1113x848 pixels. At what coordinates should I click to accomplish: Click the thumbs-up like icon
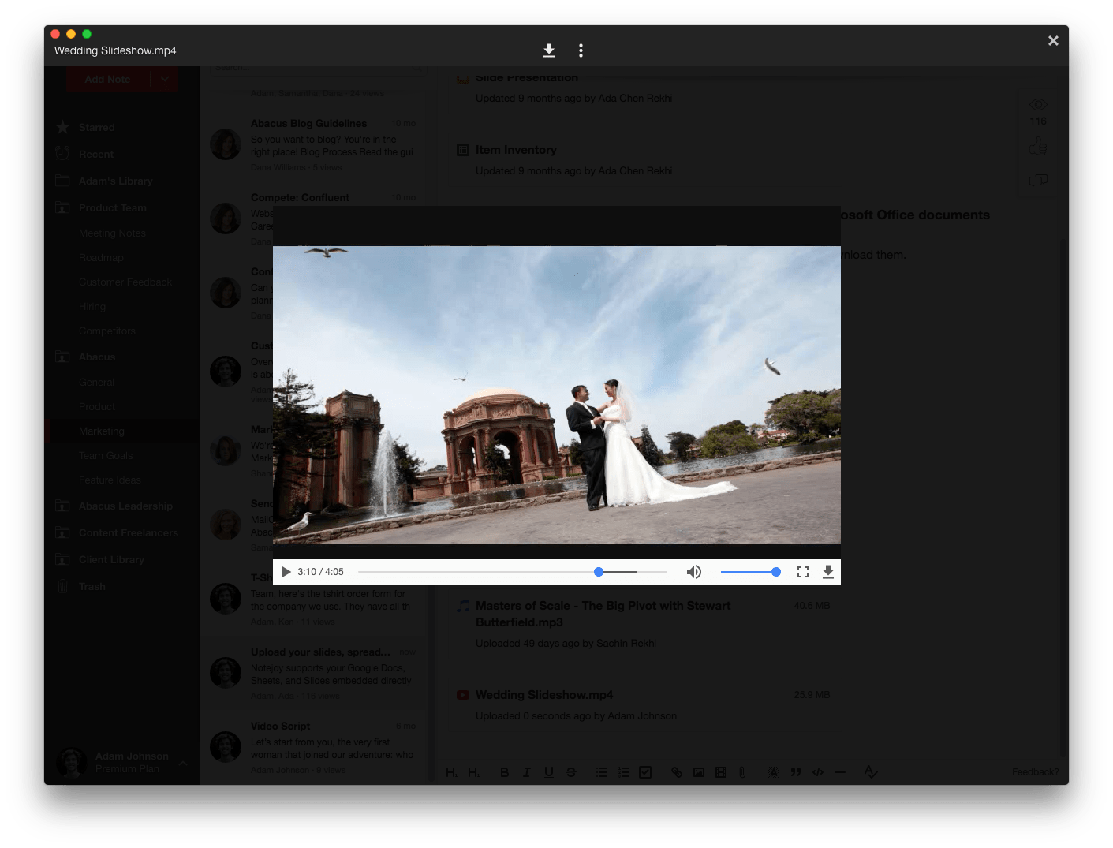point(1038,147)
